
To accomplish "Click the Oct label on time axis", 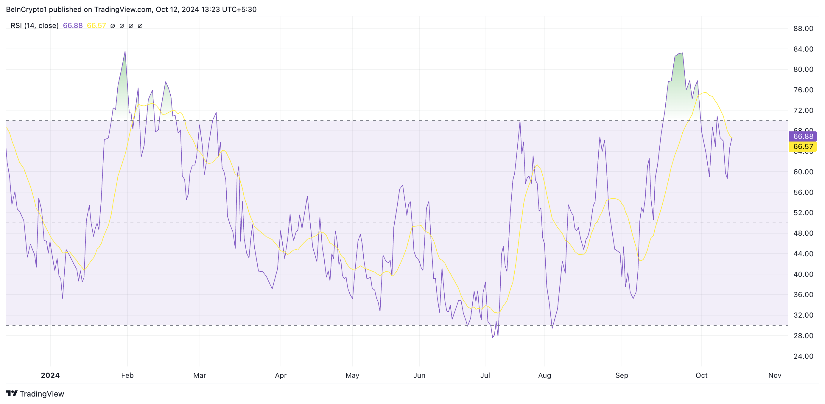I will [701, 375].
